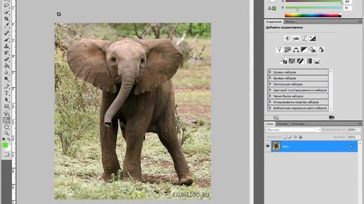Toggle lock transparent pixels in Layers panel
Viewport: 364px width, 204px height.
(x=285, y=137)
